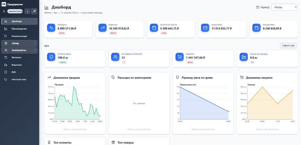The image size is (301, 145).
Task: Click the -3.9% payments change badge
Action: (164, 33)
